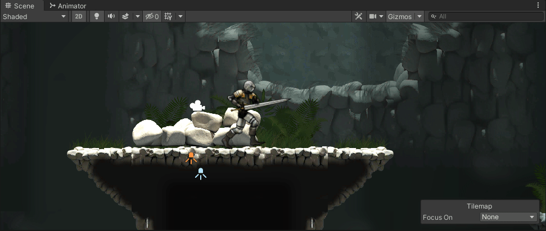Click the scene search field
The width and height of the screenshot is (546, 231).
click(x=486, y=16)
